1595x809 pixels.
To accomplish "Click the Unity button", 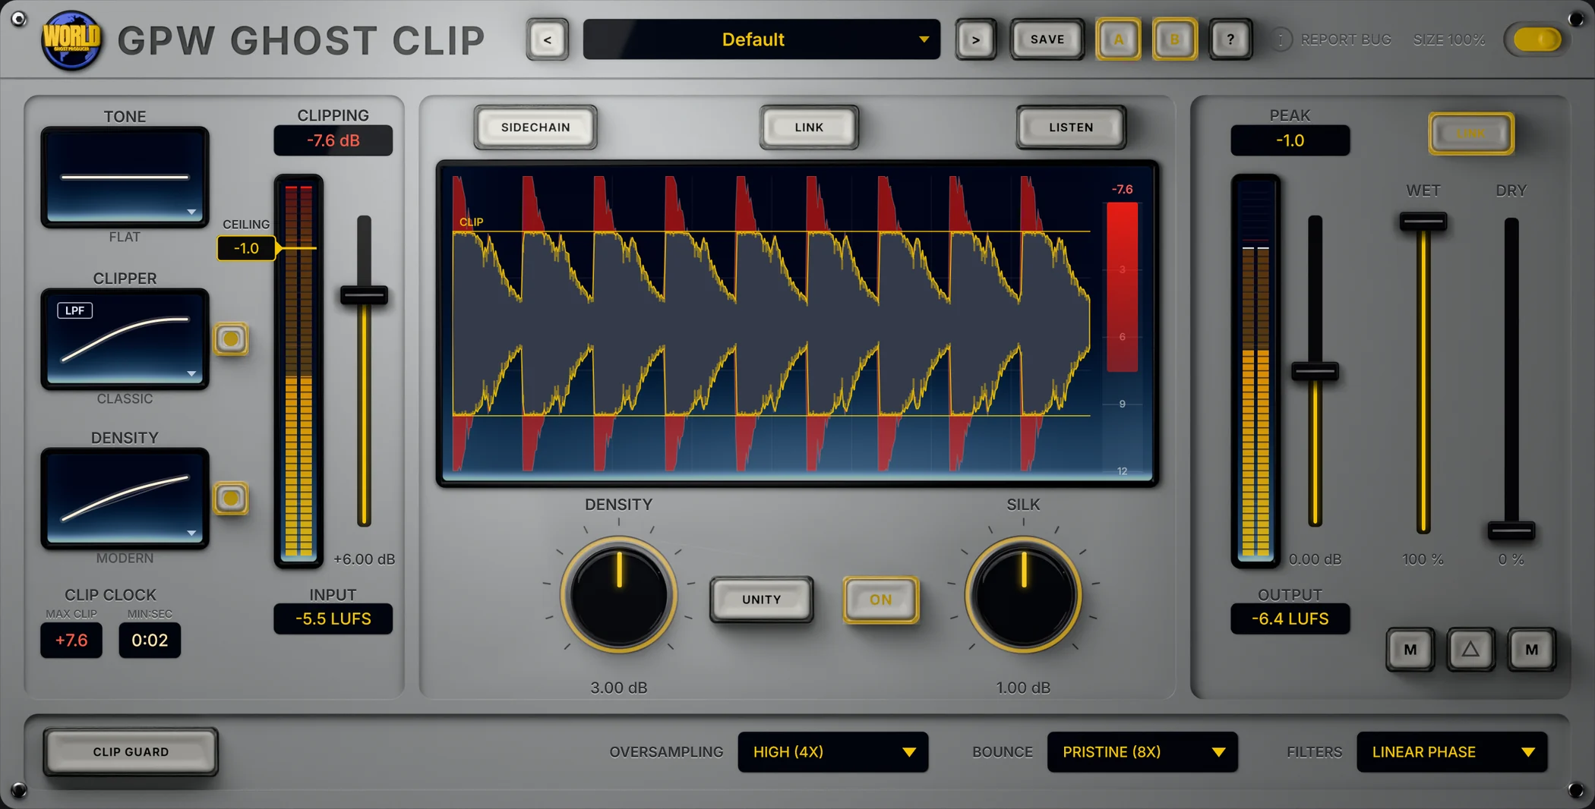I will click(761, 600).
